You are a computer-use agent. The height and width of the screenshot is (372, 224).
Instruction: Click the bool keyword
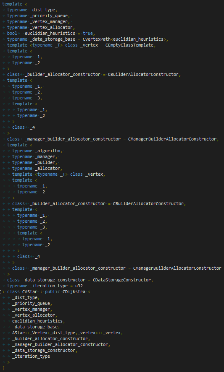click(12, 33)
